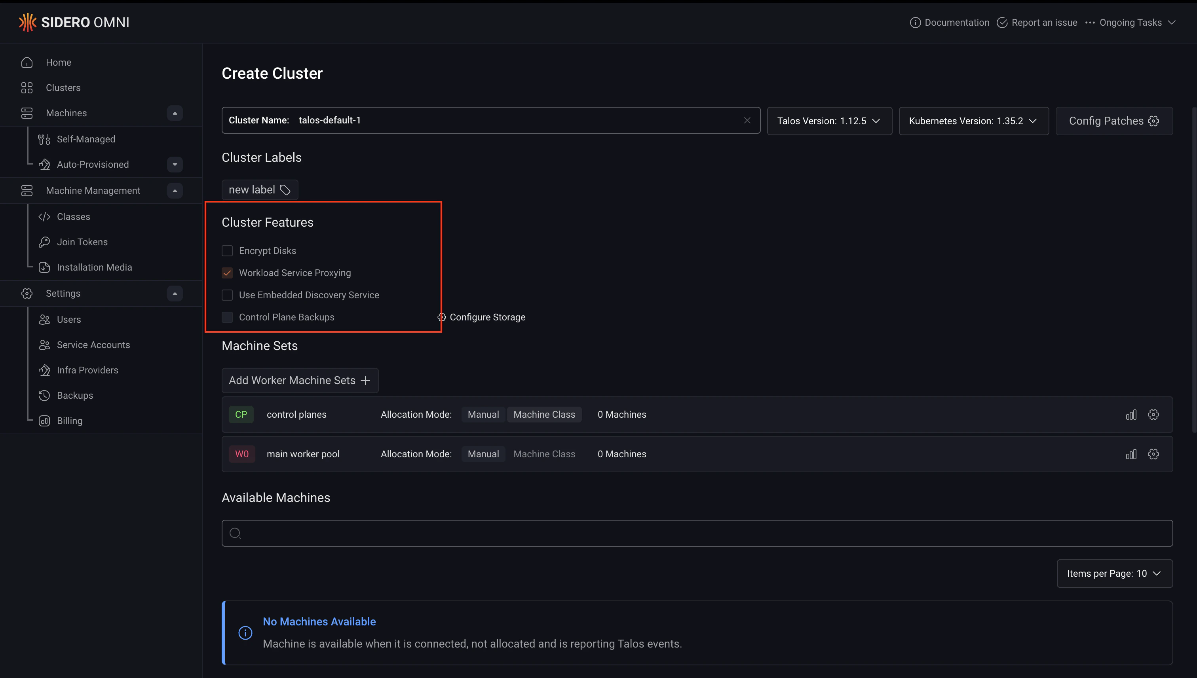1197x678 pixels.
Task: Switch control planes allocation to Machine Class
Action: click(x=544, y=414)
